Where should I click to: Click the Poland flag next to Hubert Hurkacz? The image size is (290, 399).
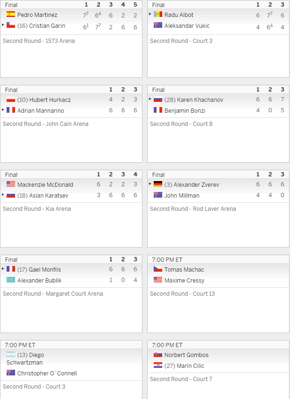[11, 99]
